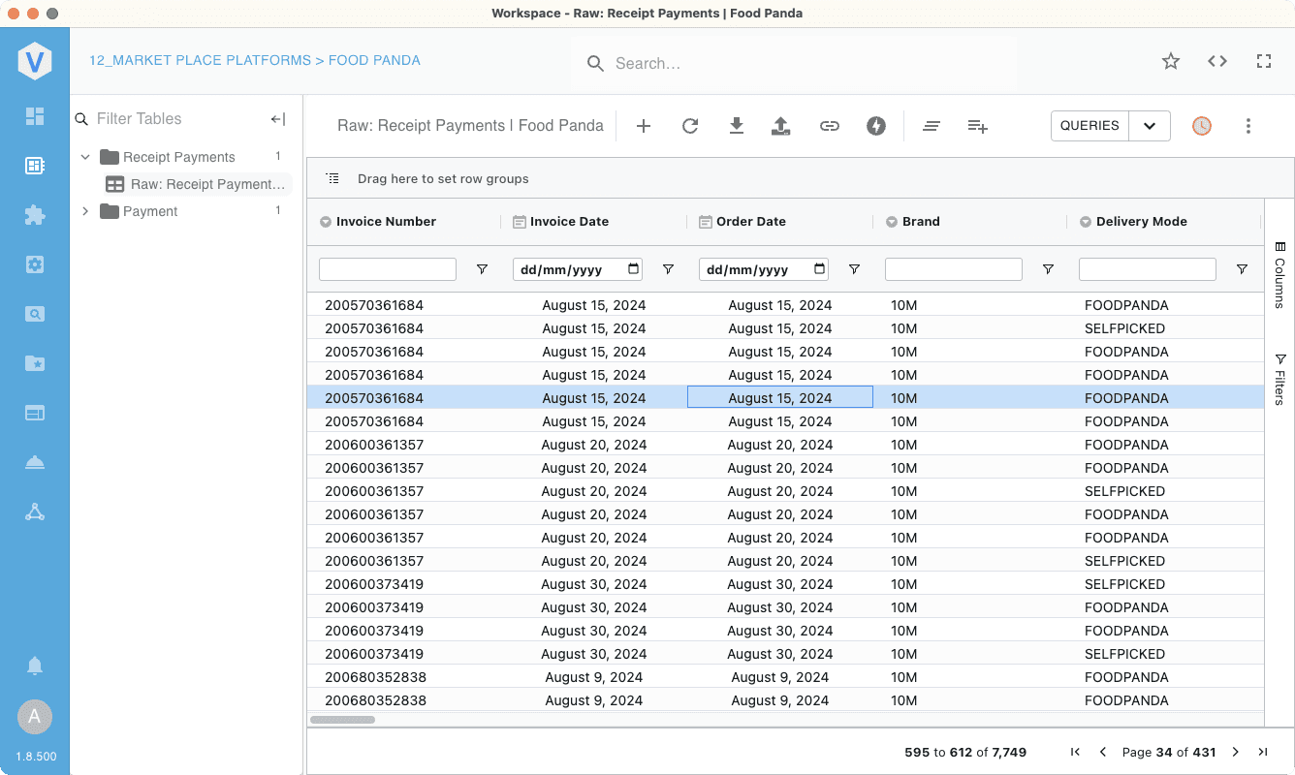
Task: Open filter funnel for Invoice Number column
Action: click(x=482, y=269)
